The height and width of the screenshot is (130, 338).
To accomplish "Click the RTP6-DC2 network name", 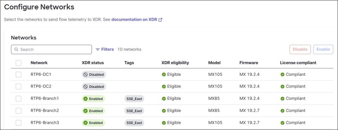I will [x=41, y=86].
